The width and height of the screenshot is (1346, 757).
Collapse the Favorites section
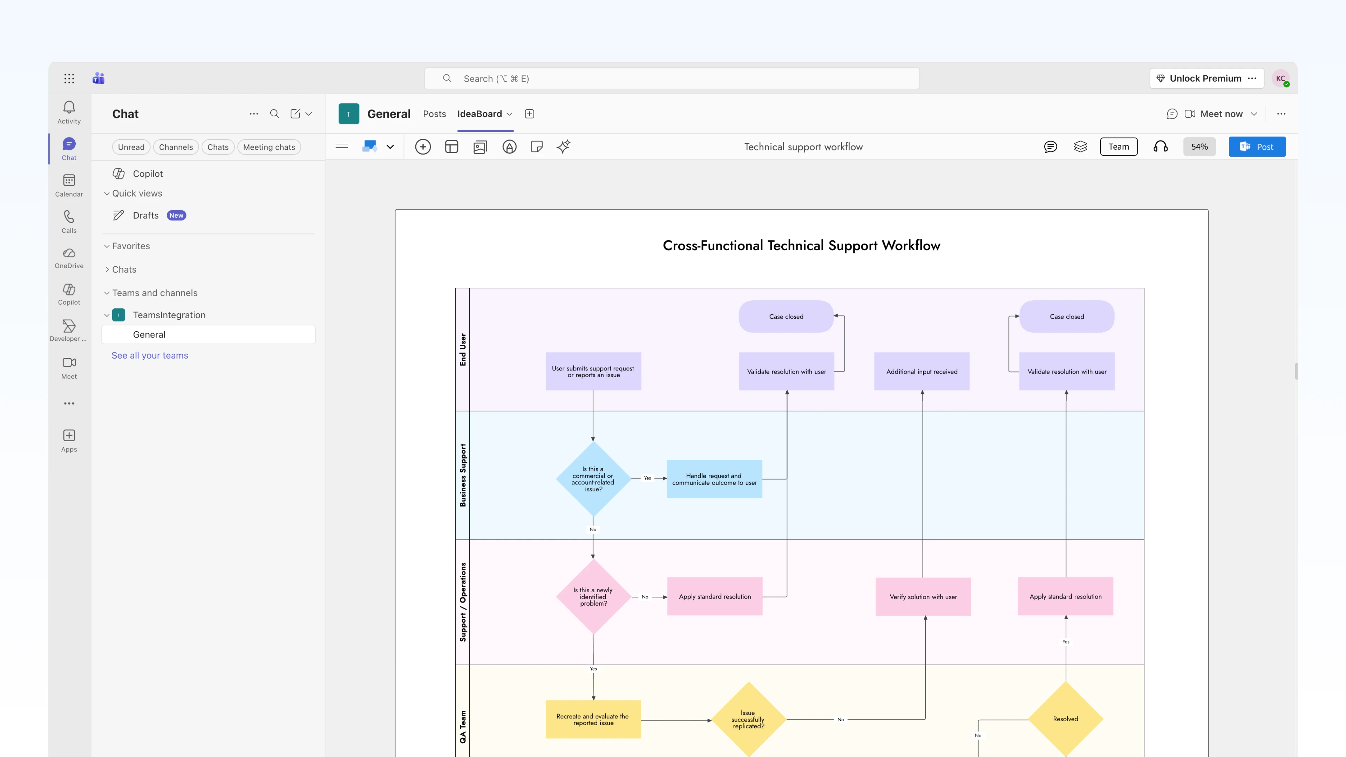pyautogui.click(x=107, y=246)
